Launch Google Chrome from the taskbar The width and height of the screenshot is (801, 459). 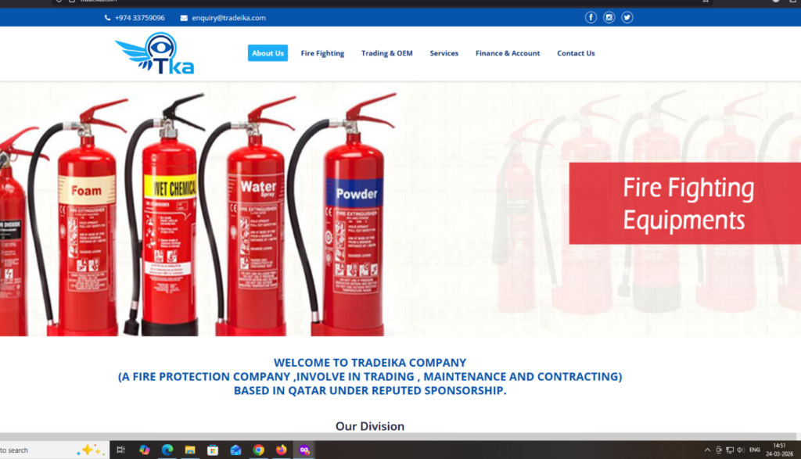[x=258, y=450]
